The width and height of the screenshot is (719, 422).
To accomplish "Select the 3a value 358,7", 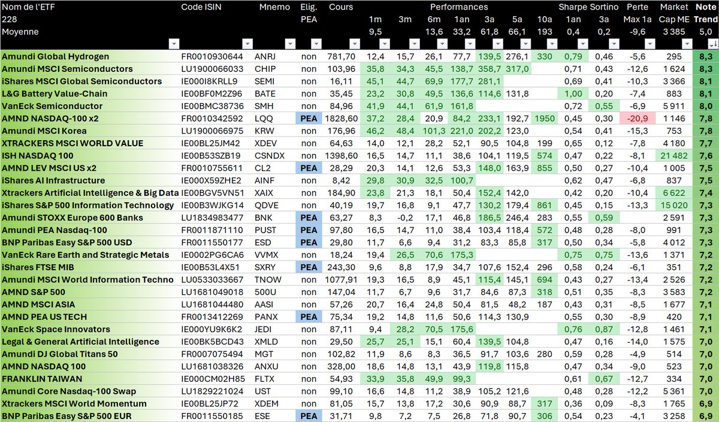I will click(x=491, y=69).
